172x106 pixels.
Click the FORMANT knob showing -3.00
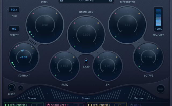point(24,57)
